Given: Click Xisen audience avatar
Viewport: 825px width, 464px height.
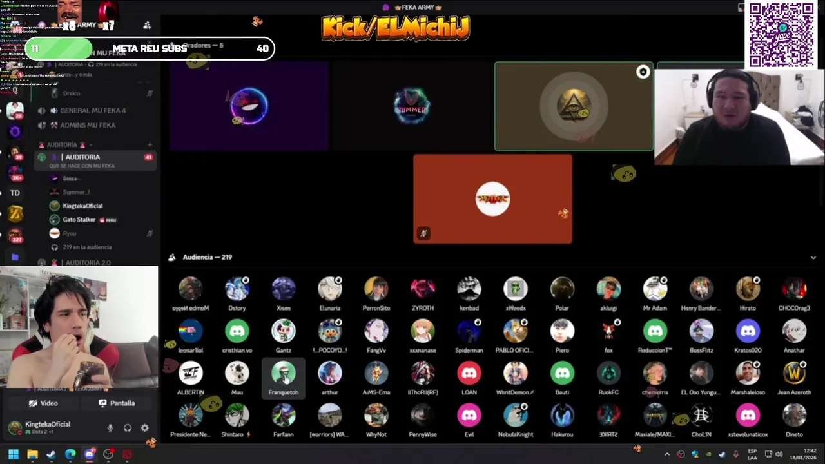Looking at the screenshot, I should coord(284,289).
